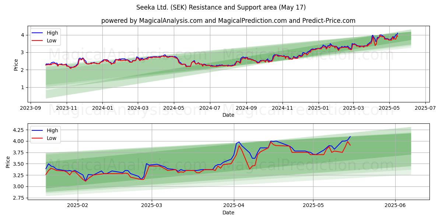Screen dimensions: 442x221
Task: Click the '2023-09' x-axis label in top chart
Action: (x=31, y=108)
